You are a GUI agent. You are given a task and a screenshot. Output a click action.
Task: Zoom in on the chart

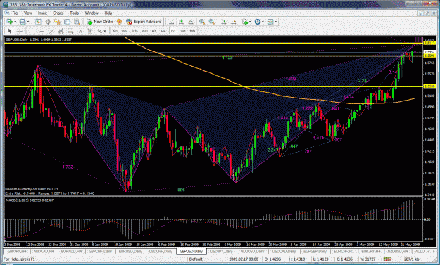click(202, 22)
